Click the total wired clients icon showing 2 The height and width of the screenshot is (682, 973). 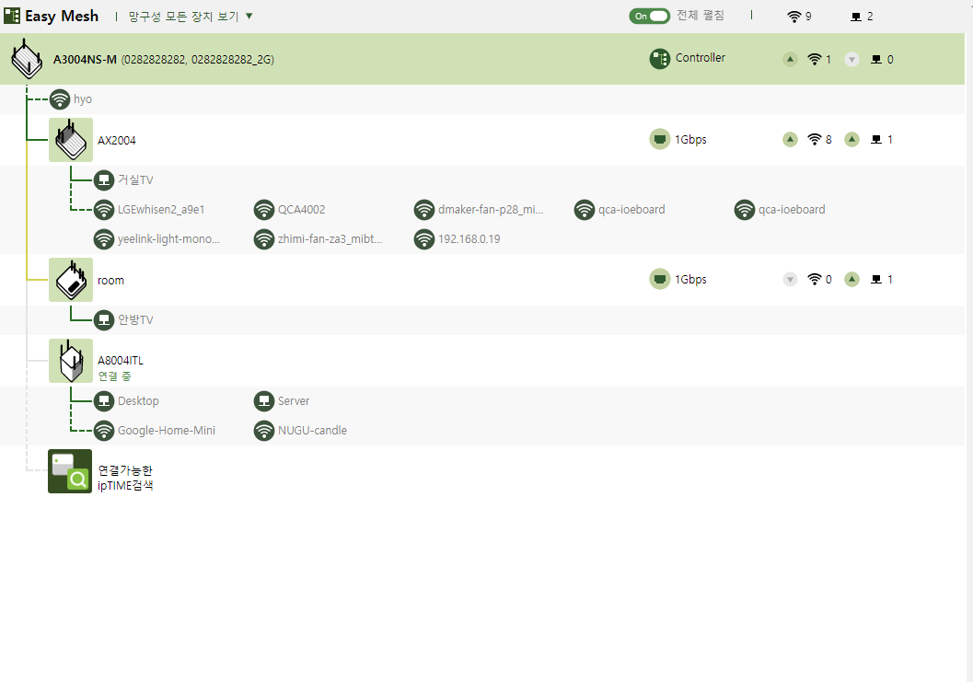coord(856,17)
